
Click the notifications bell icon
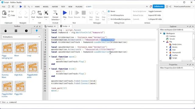pos(151,7)
